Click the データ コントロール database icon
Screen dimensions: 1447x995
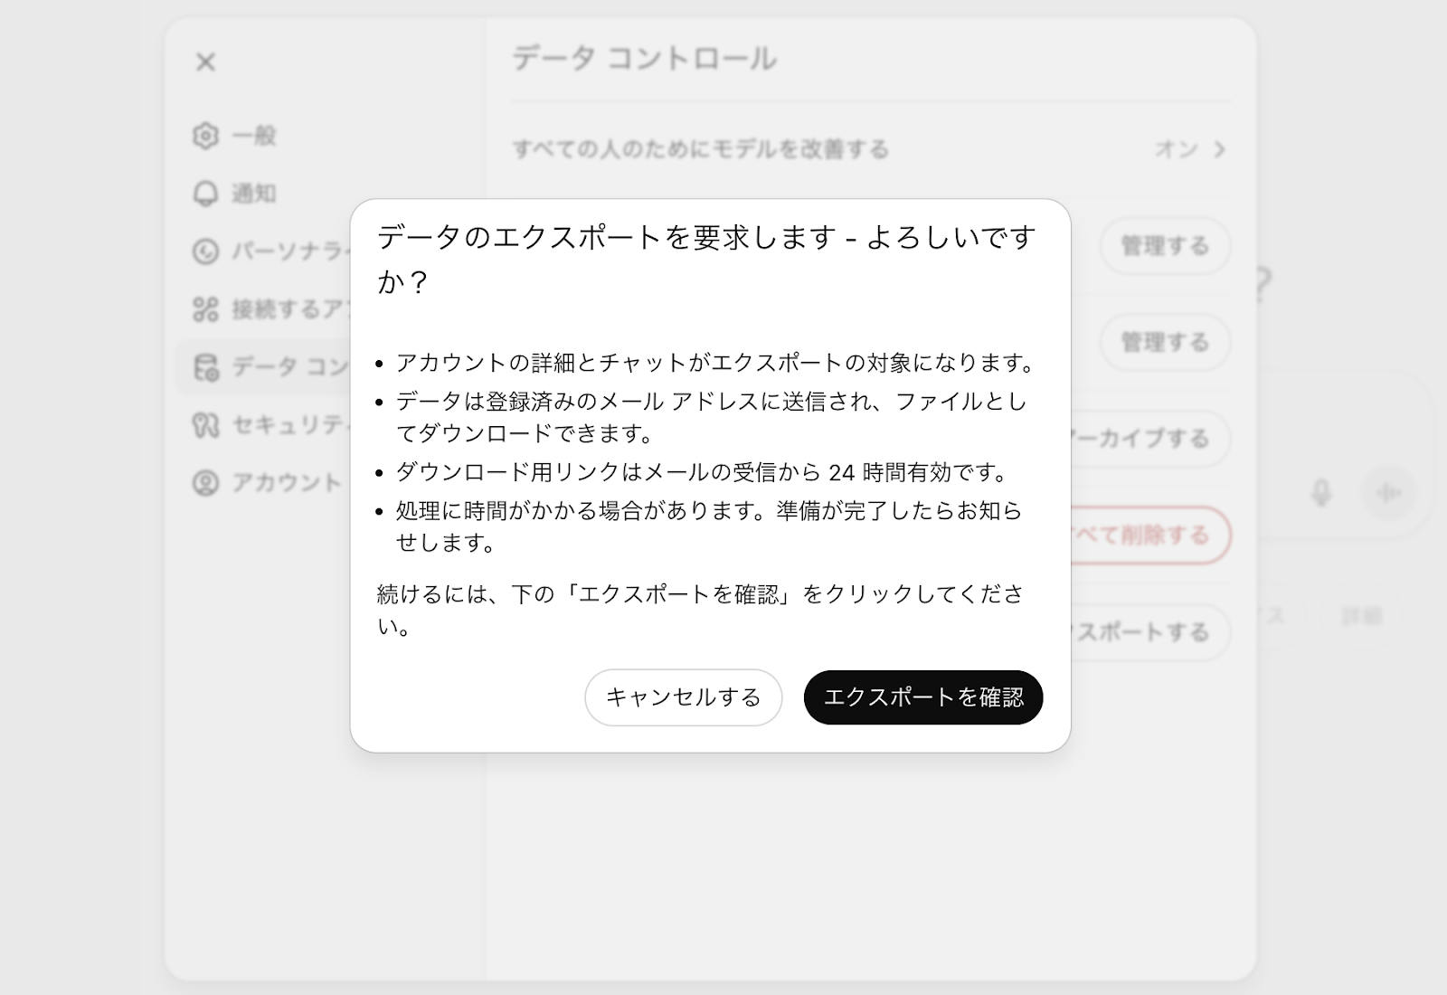coord(206,369)
